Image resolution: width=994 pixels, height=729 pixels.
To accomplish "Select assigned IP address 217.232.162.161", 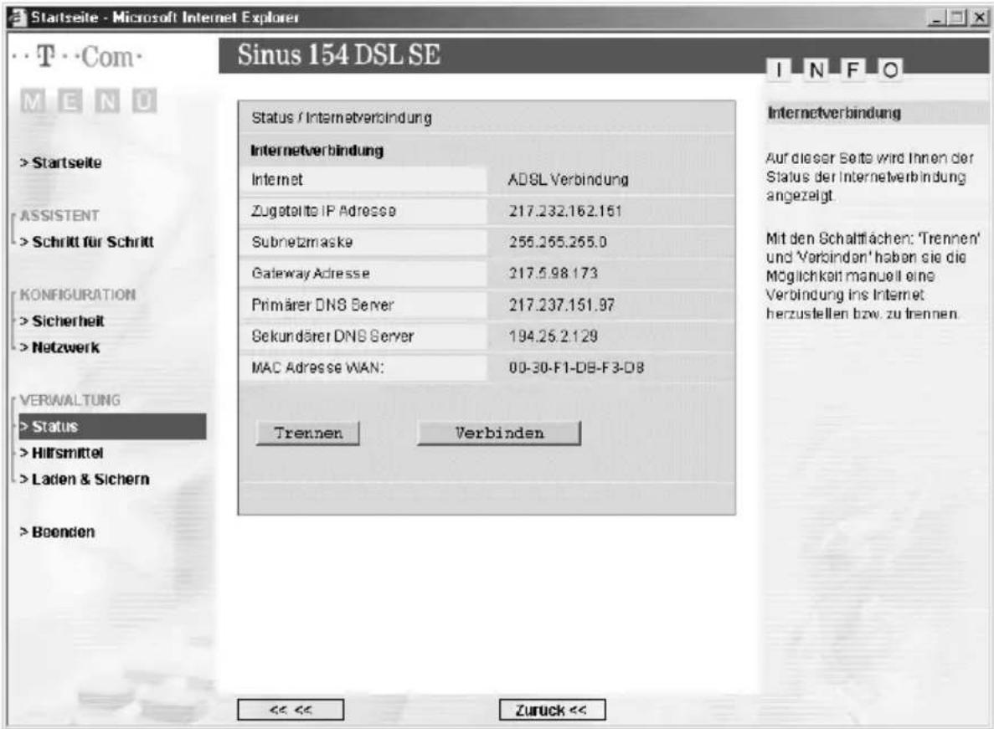I will (565, 211).
